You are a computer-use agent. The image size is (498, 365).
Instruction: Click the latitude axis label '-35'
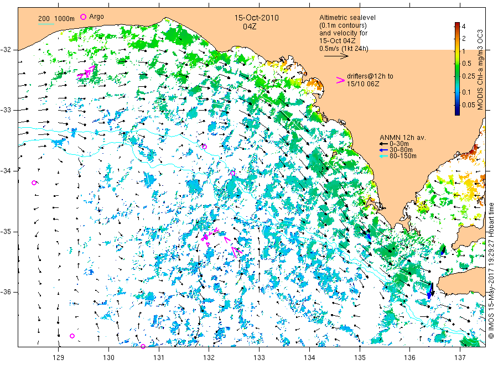6,232
